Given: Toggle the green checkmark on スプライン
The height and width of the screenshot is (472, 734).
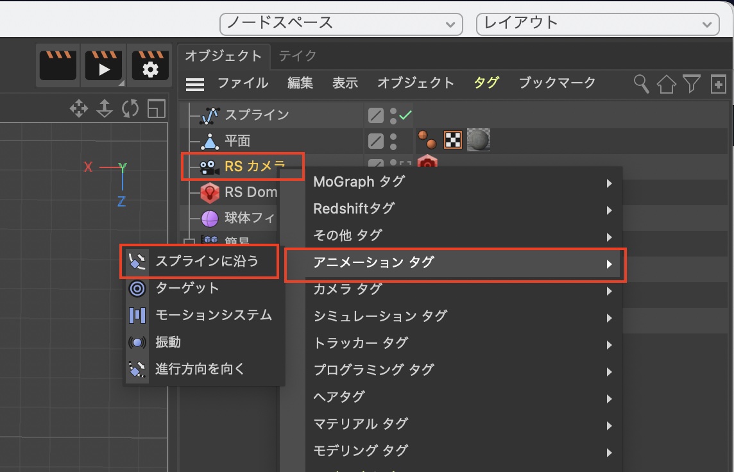Looking at the screenshot, I should [405, 115].
